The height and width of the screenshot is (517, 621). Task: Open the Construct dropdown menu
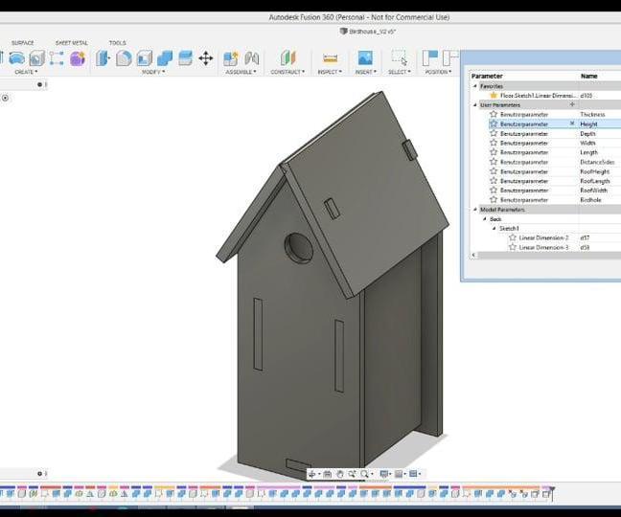(287, 72)
